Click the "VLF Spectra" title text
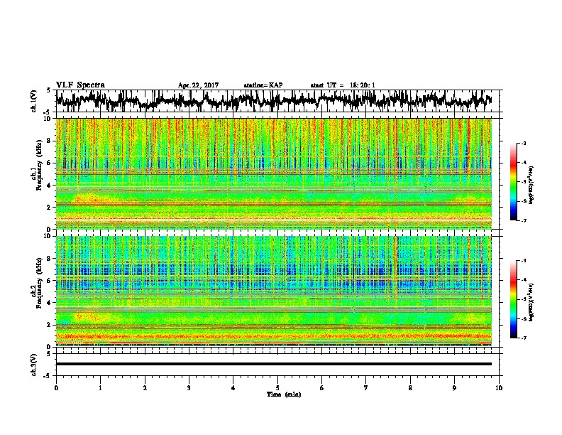This screenshot has width=562, height=435. click(80, 85)
